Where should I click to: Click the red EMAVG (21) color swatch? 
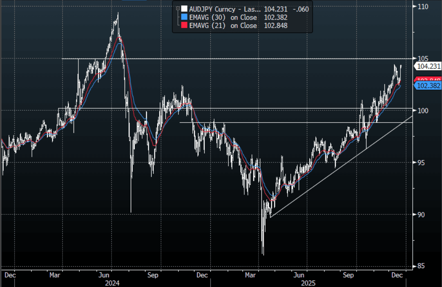pos(185,25)
